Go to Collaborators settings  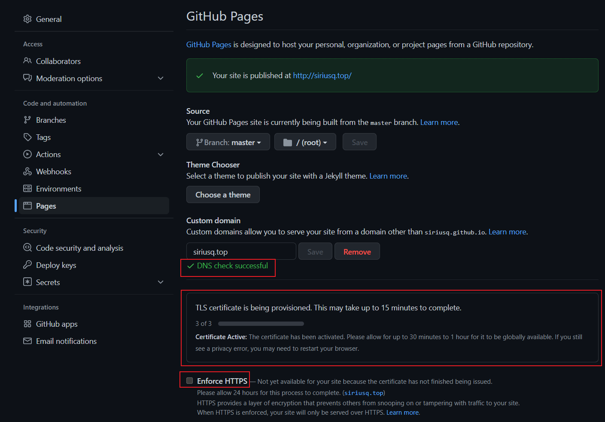[x=94, y=61]
